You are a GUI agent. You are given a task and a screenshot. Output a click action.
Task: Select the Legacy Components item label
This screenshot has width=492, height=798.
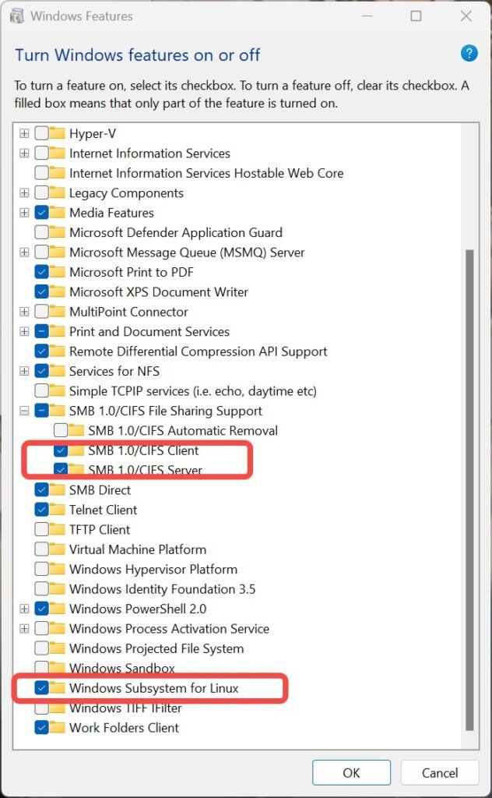point(126,193)
